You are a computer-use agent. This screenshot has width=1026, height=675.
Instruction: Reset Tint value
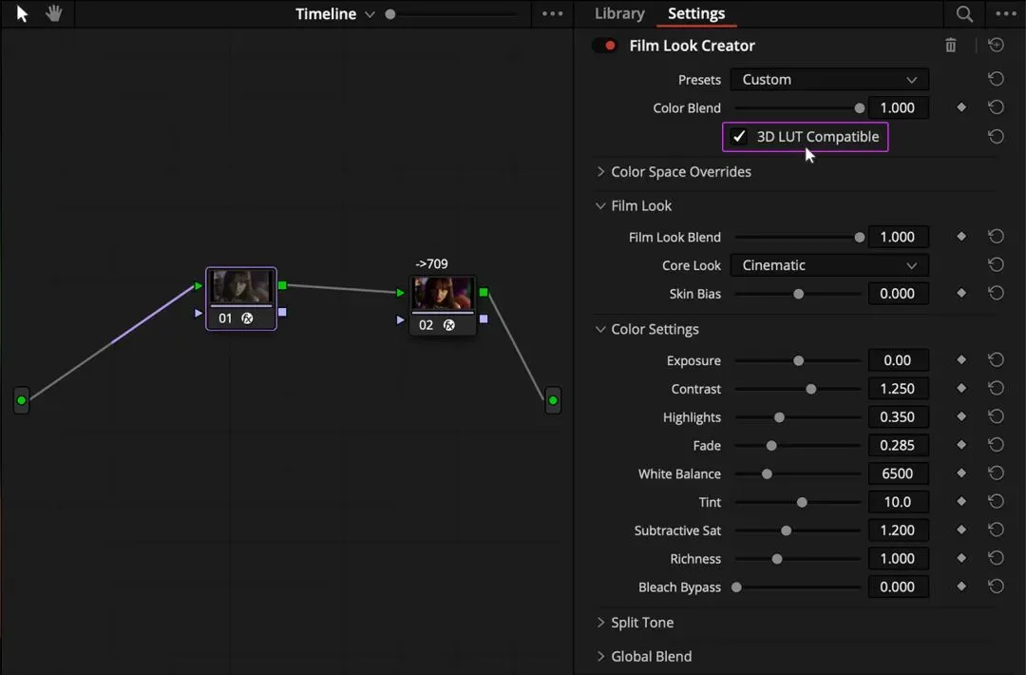pyautogui.click(x=996, y=502)
